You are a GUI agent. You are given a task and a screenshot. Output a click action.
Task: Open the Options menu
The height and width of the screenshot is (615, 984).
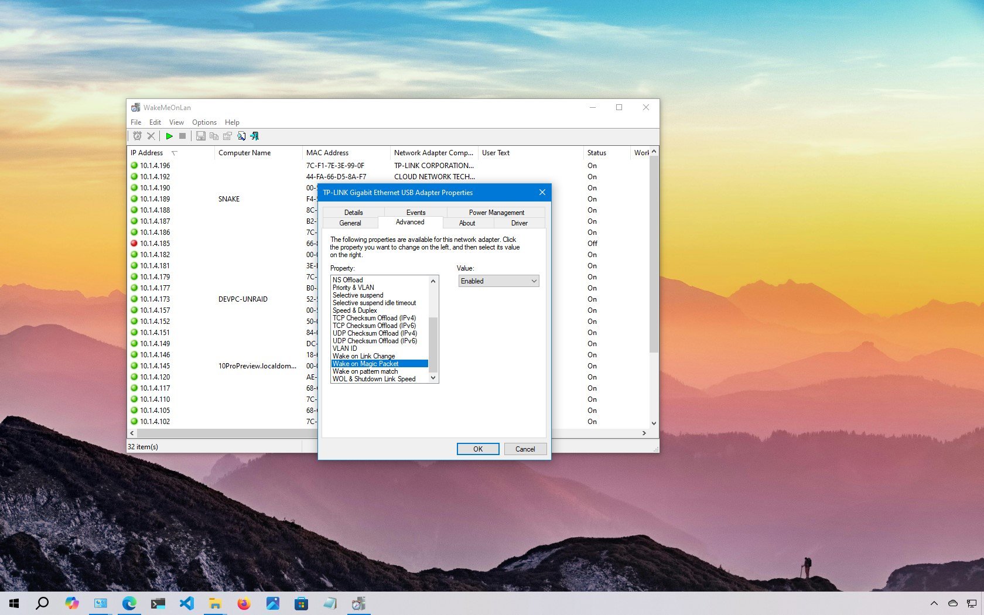pyautogui.click(x=204, y=122)
